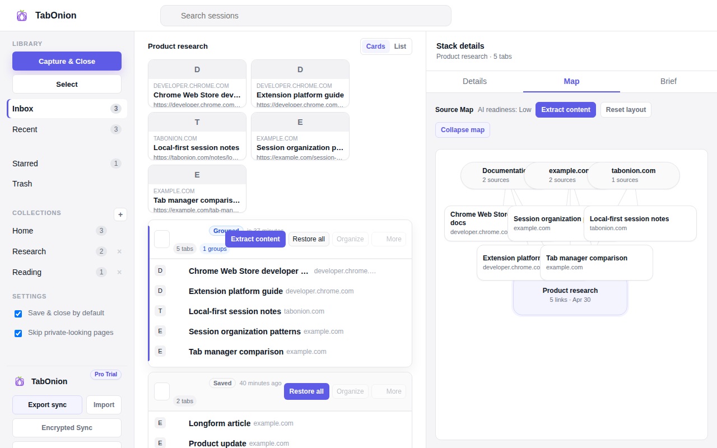Switch to the List view
Image resolution: width=717 pixels, height=448 pixels.
pos(399,46)
